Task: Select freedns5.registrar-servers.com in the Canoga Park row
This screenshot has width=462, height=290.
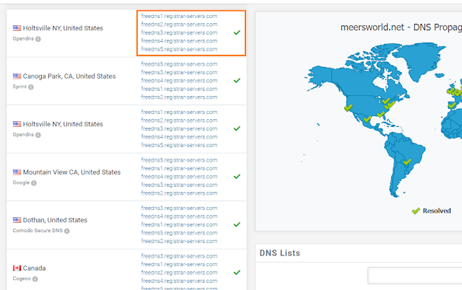Action: pyautogui.click(x=179, y=64)
